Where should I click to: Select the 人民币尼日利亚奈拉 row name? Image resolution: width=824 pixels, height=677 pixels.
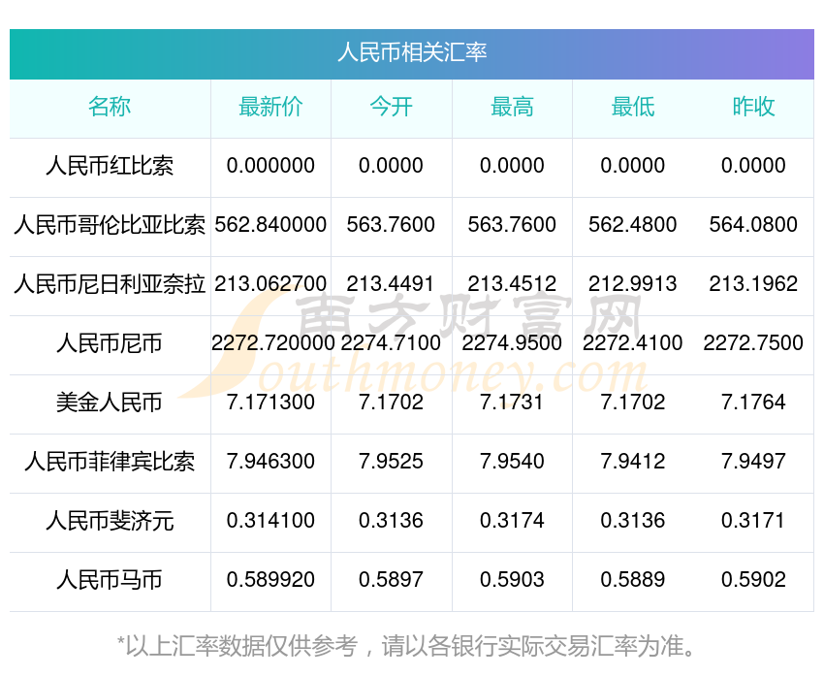click(110, 284)
